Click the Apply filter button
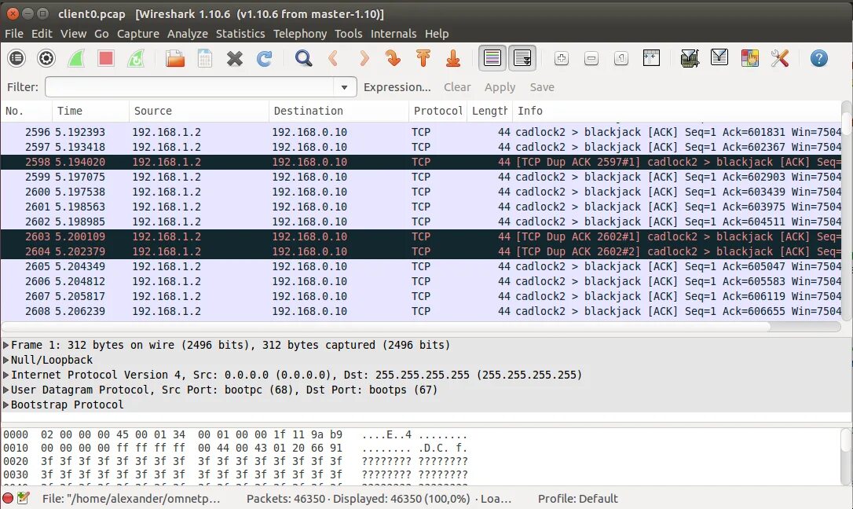 500,87
